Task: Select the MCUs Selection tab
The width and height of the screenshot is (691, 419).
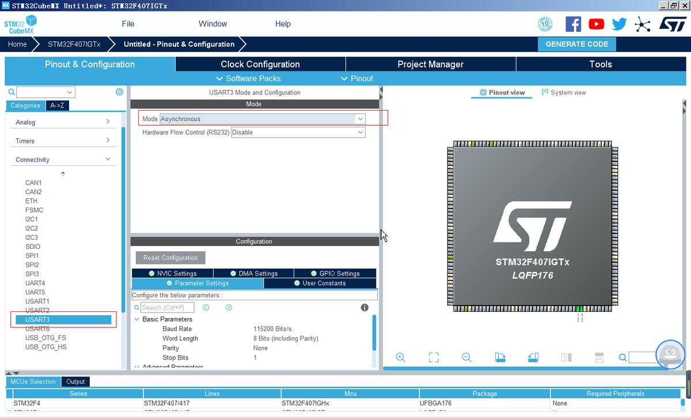Action: point(33,382)
